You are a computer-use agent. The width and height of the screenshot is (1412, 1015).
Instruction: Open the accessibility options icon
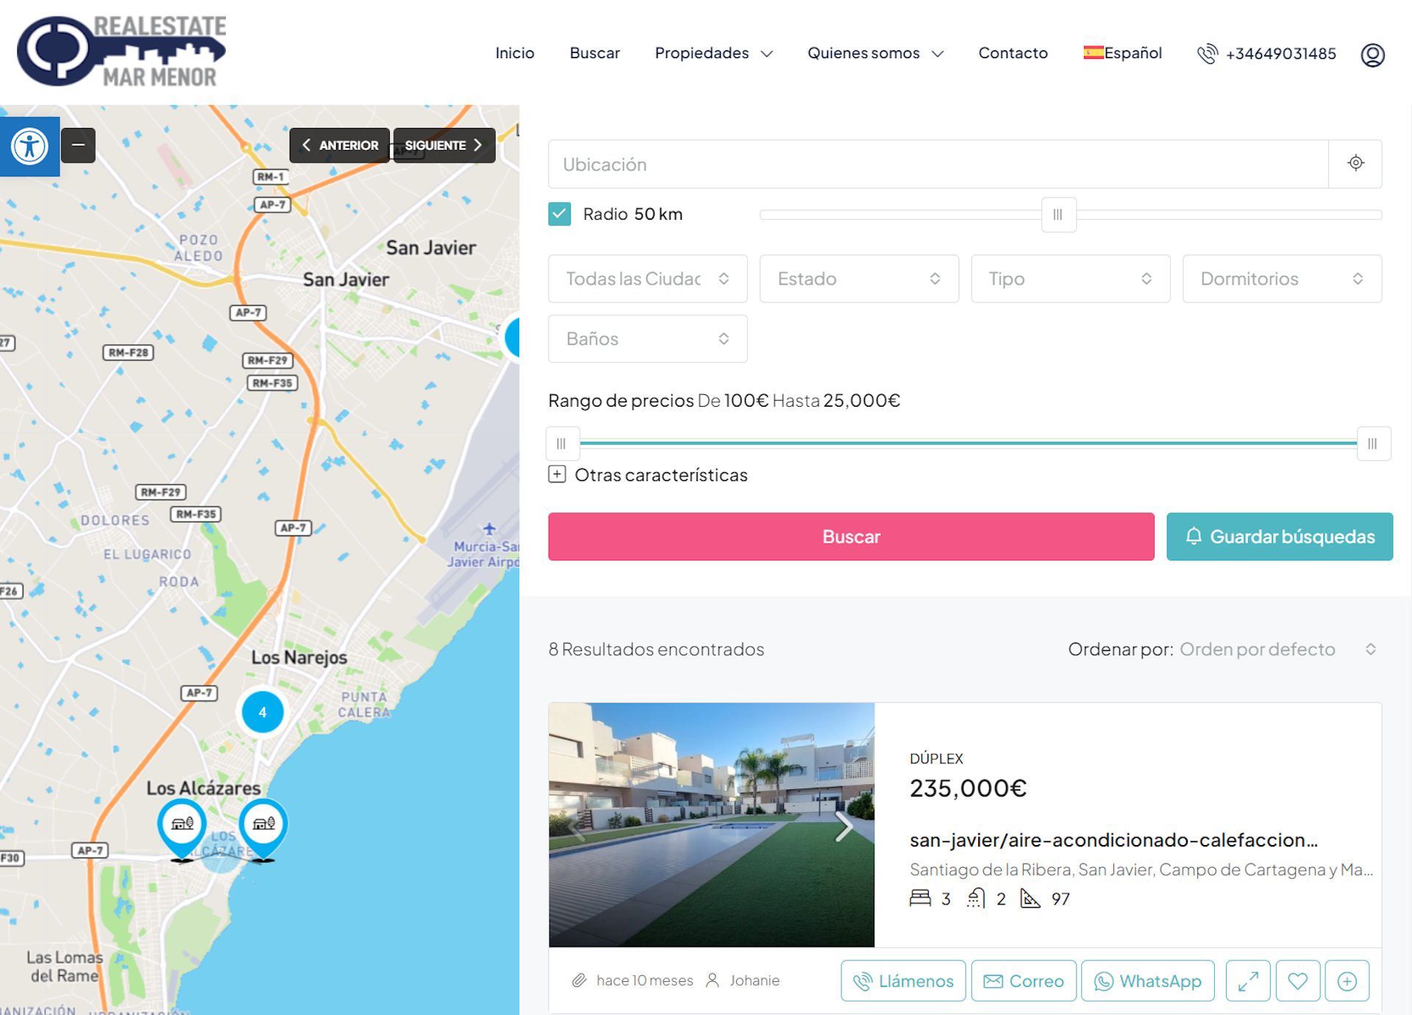(29, 146)
